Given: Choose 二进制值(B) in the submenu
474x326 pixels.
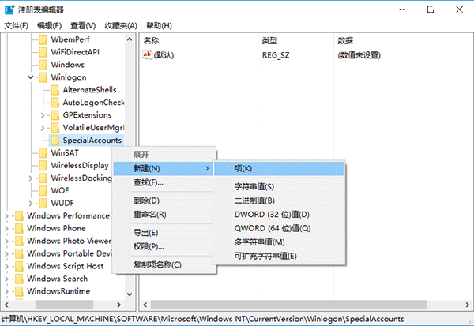Looking at the screenshot, I should [x=279, y=200].
